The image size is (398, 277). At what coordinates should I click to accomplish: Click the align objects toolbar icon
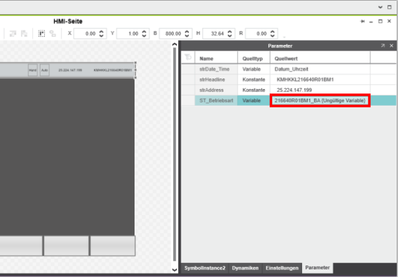click(13, 34)
